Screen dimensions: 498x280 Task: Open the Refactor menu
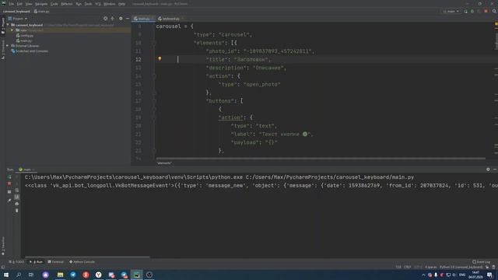67,4
